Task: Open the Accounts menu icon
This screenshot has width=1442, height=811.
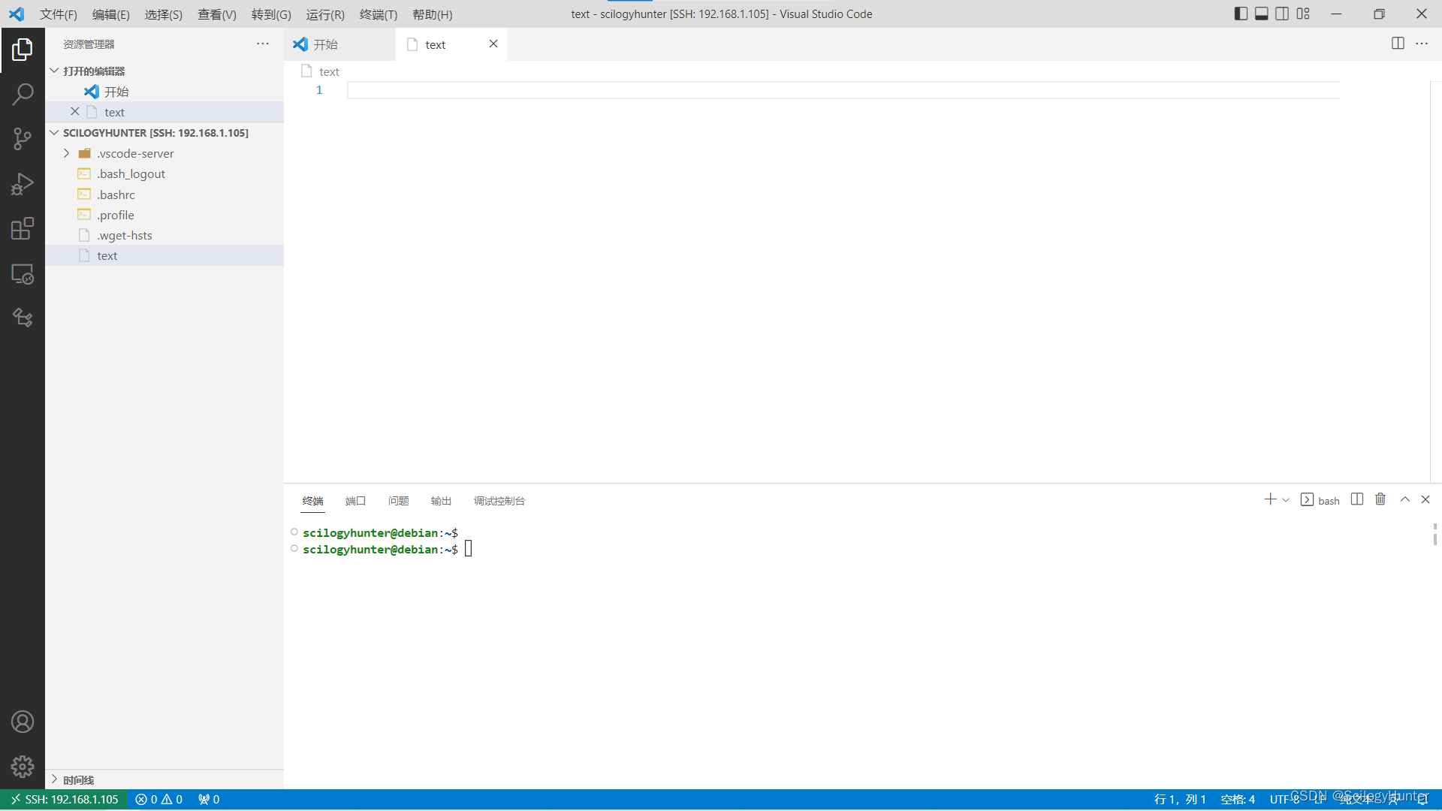Action: click(x=23, y=722)
